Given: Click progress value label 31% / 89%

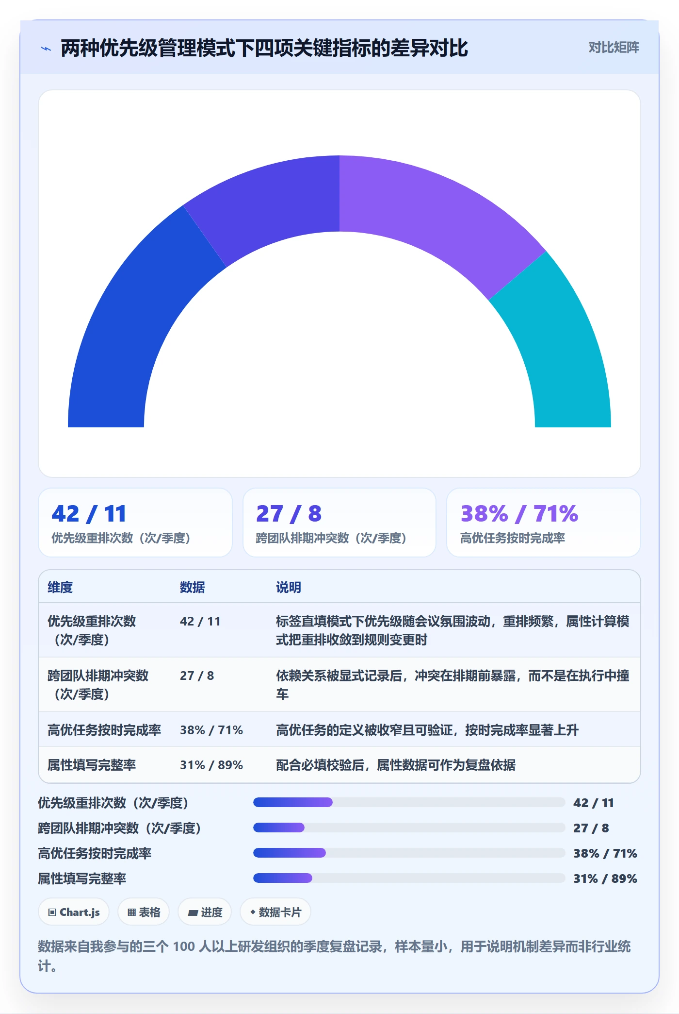Looking at the screenshot, I should (x=605, y=879).
